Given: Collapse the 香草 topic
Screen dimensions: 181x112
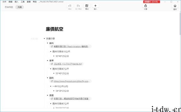Looking at the screenshot, I should pyautogui.click(x=47, y=60).
